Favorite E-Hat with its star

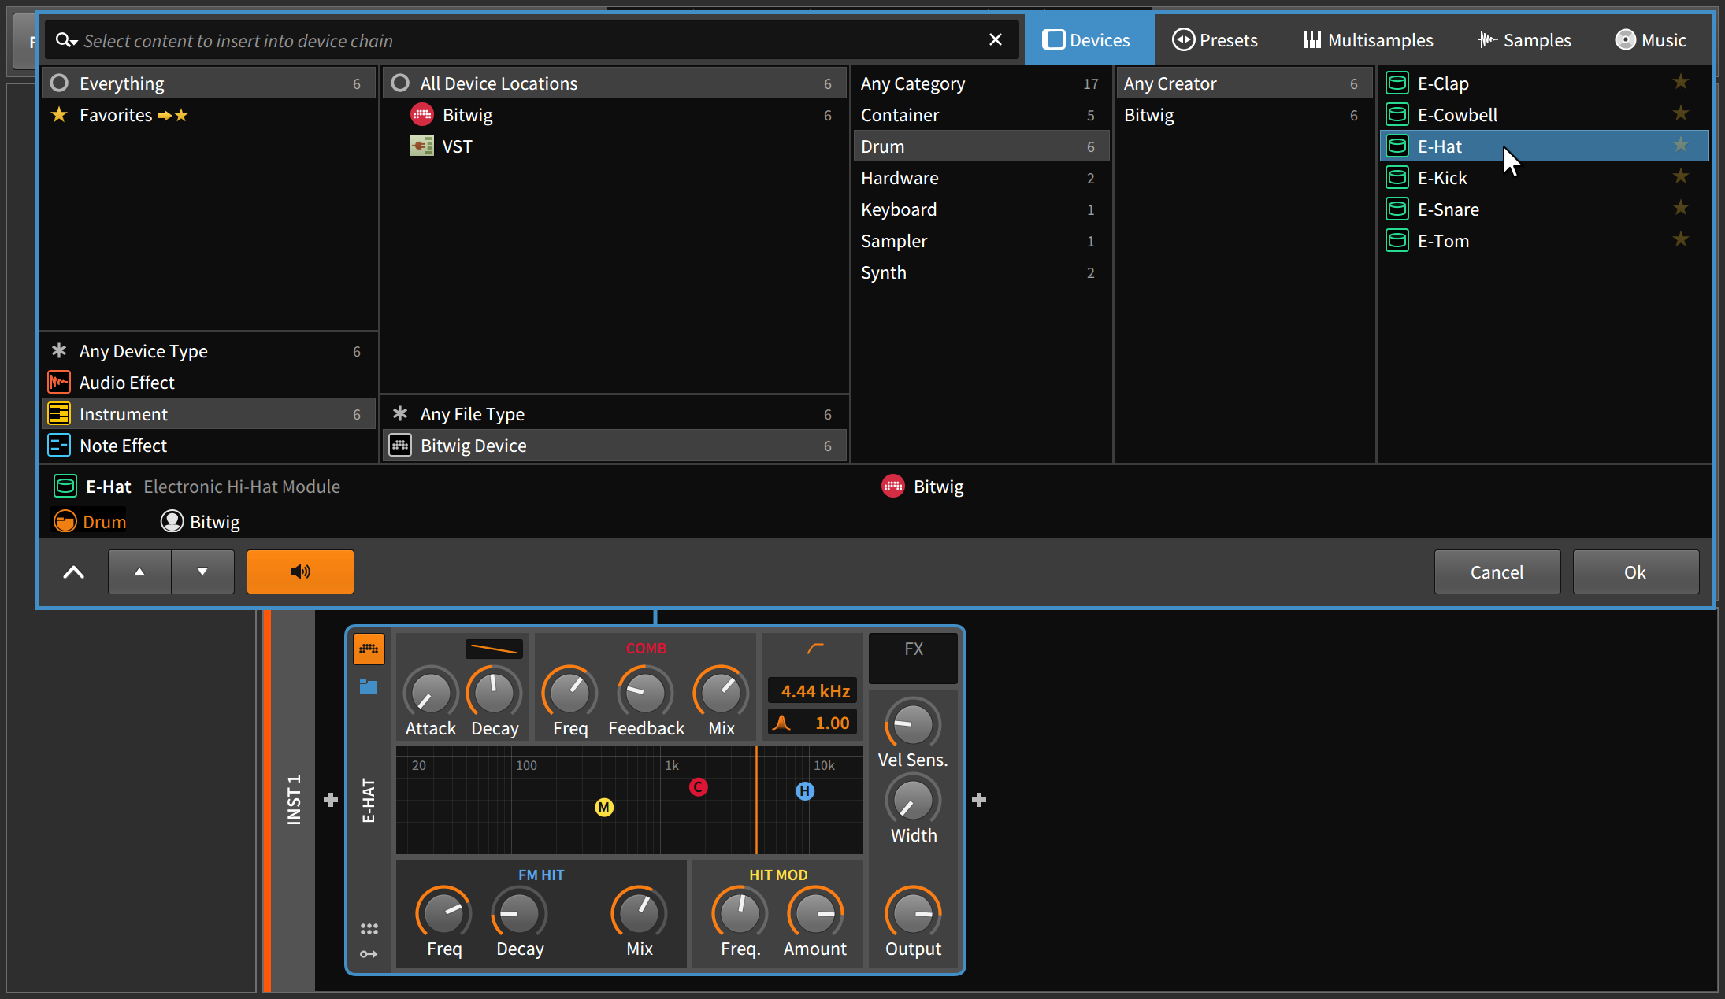click(x=1681, y=145)
